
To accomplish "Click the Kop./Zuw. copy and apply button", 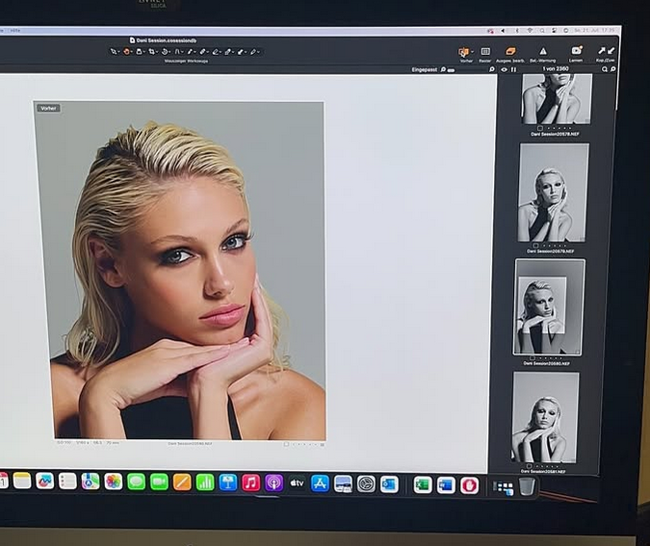I will [606, 52].
